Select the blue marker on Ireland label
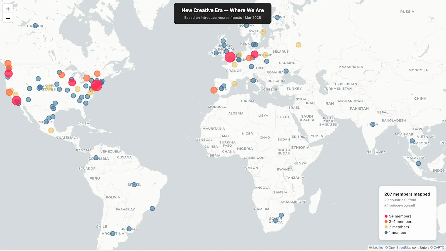446x251 pixels. click(x=216, y=53)
